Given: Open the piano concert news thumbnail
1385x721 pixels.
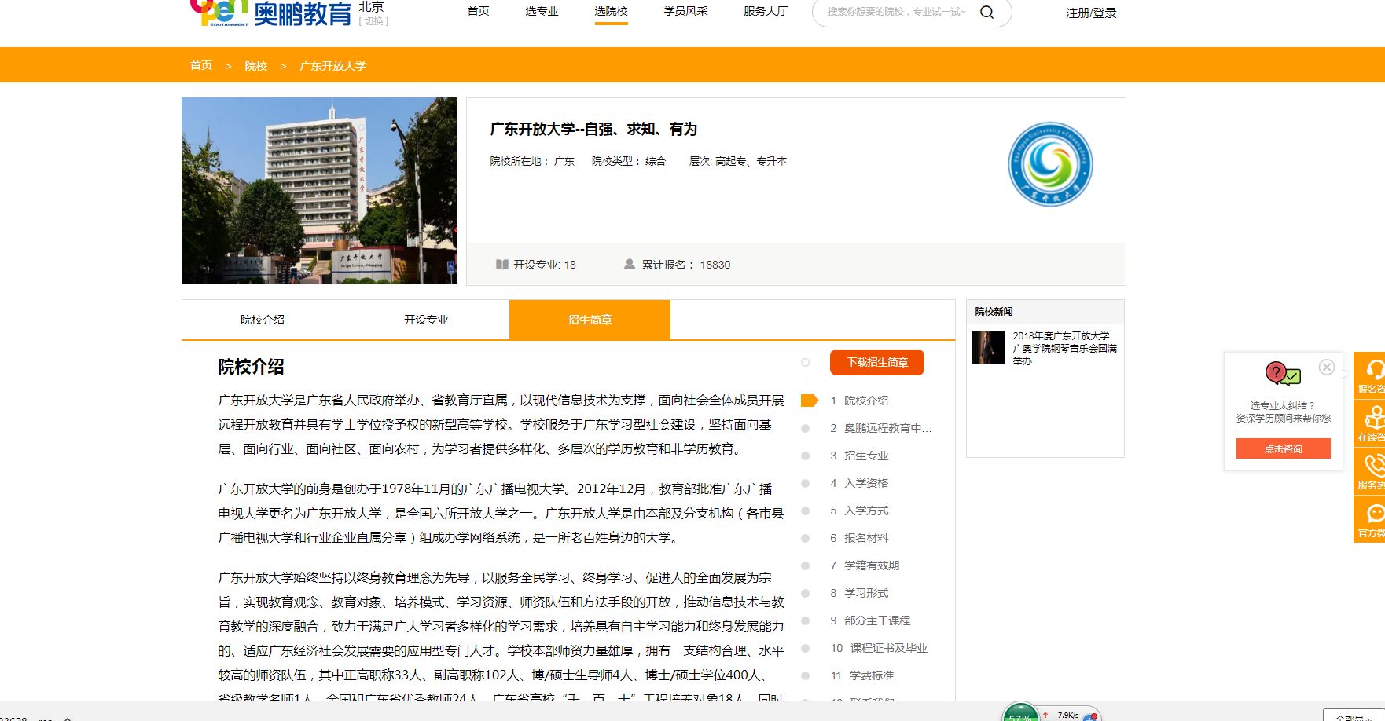Looking at the screenshot, I should point(988,348).
